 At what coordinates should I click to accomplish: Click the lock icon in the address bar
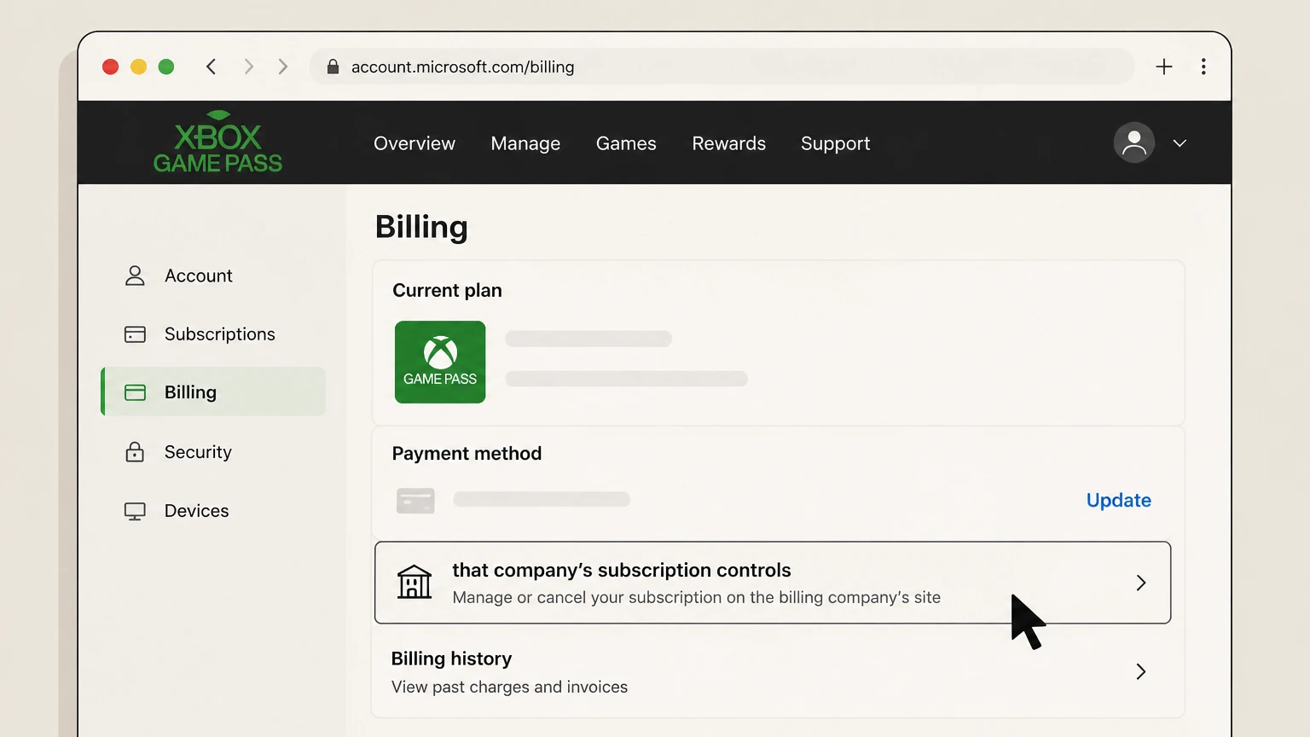[x=333, y=67]
